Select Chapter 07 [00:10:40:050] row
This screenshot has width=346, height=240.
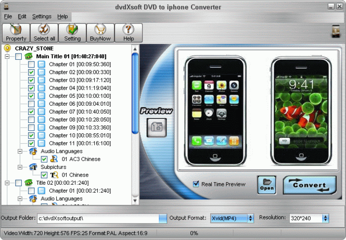tap(80, 112)
